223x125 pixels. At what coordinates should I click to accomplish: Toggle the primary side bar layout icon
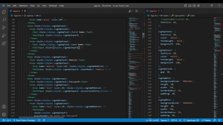185,6
